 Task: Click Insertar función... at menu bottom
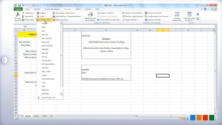pyautogui.click(x=49, y=98)
